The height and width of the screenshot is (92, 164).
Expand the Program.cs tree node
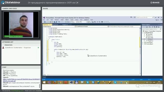145,41
